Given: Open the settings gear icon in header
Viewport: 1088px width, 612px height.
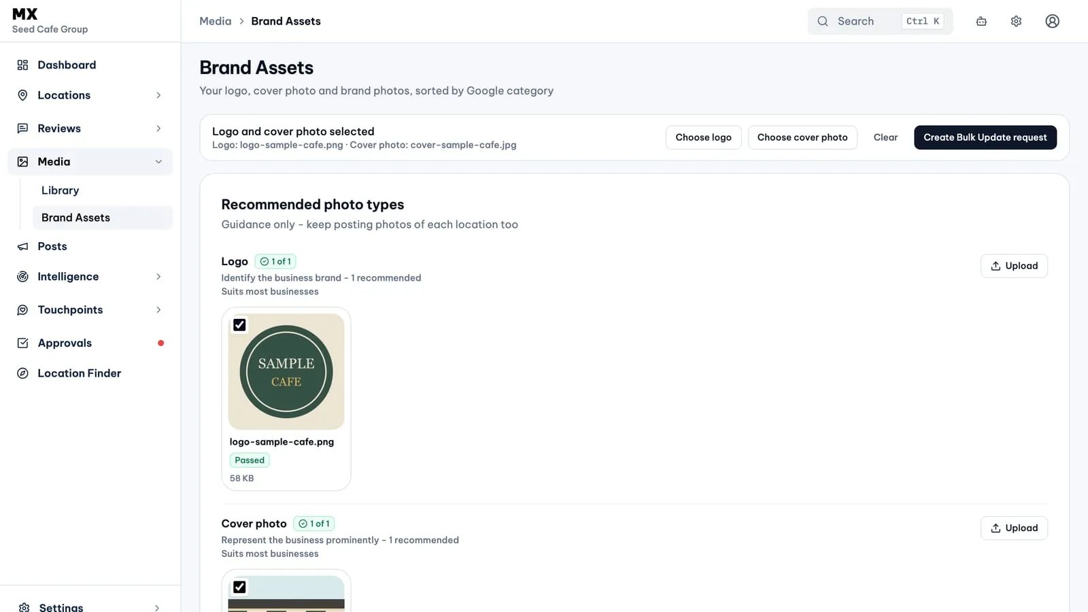Looking at the screenshot, I should click(x=1016, y=21).
